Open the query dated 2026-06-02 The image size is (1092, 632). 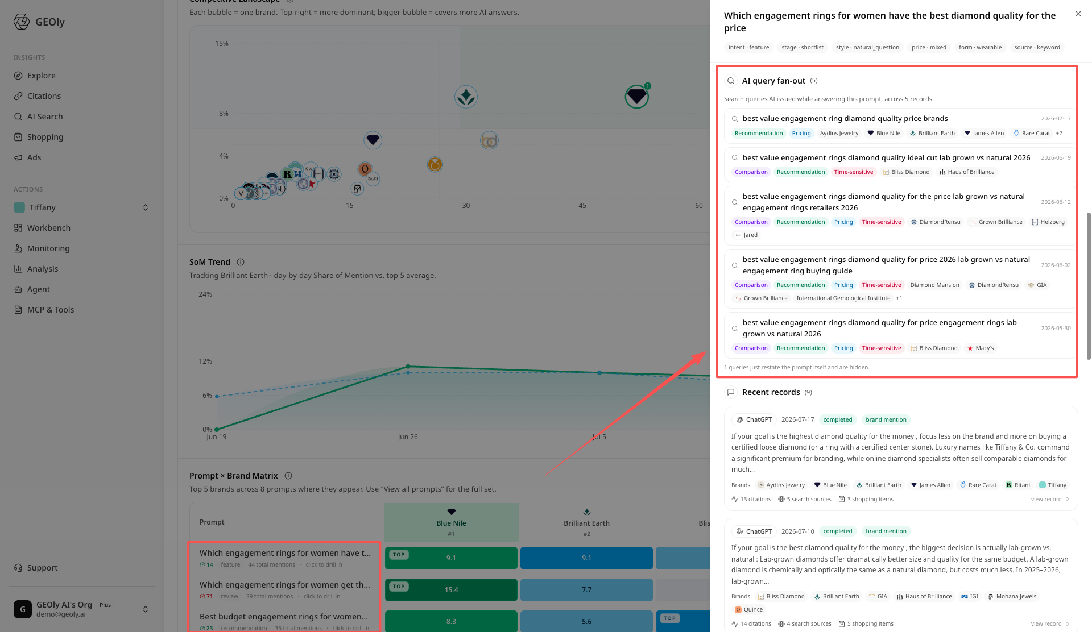pyautogui.click(x=900, y=278)
